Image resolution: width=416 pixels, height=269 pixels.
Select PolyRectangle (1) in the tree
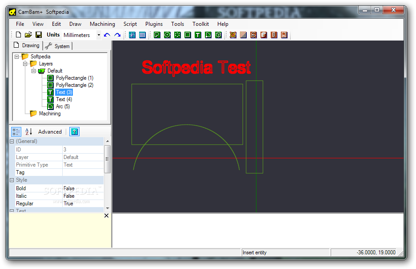pyautogui.click(x=75, y=78)
